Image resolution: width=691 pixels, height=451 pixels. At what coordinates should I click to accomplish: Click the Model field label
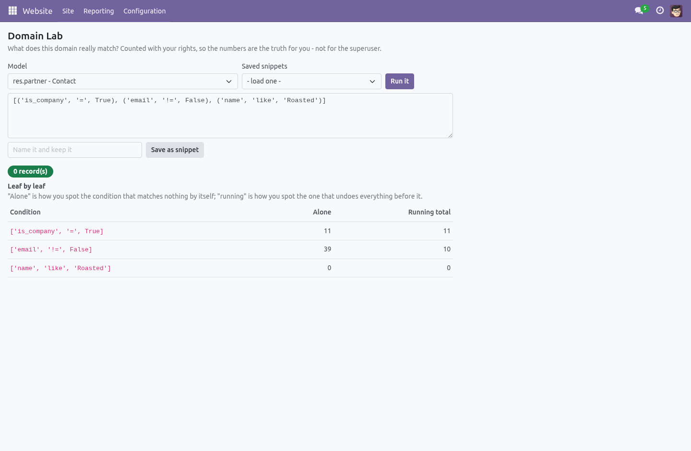point(17,66)
